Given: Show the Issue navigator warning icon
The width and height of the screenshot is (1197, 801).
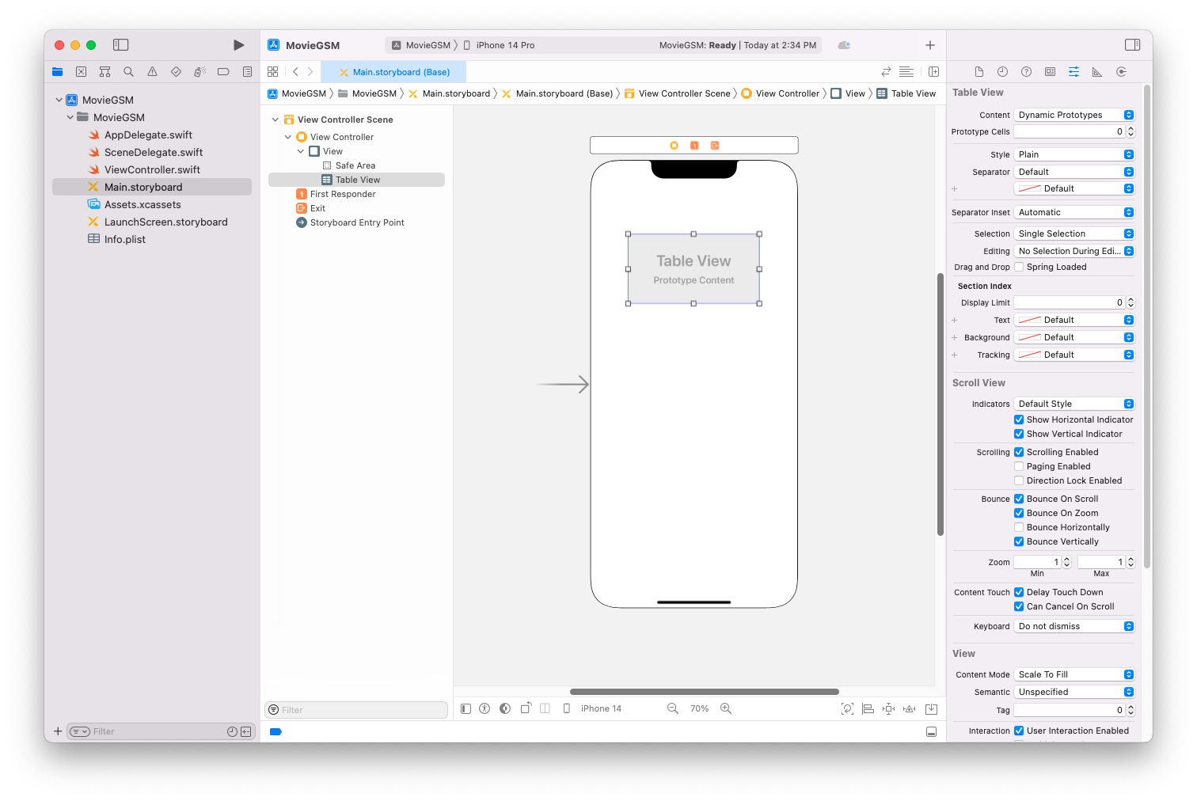Looking at the screenshot, I should click(x=152, y=72).
